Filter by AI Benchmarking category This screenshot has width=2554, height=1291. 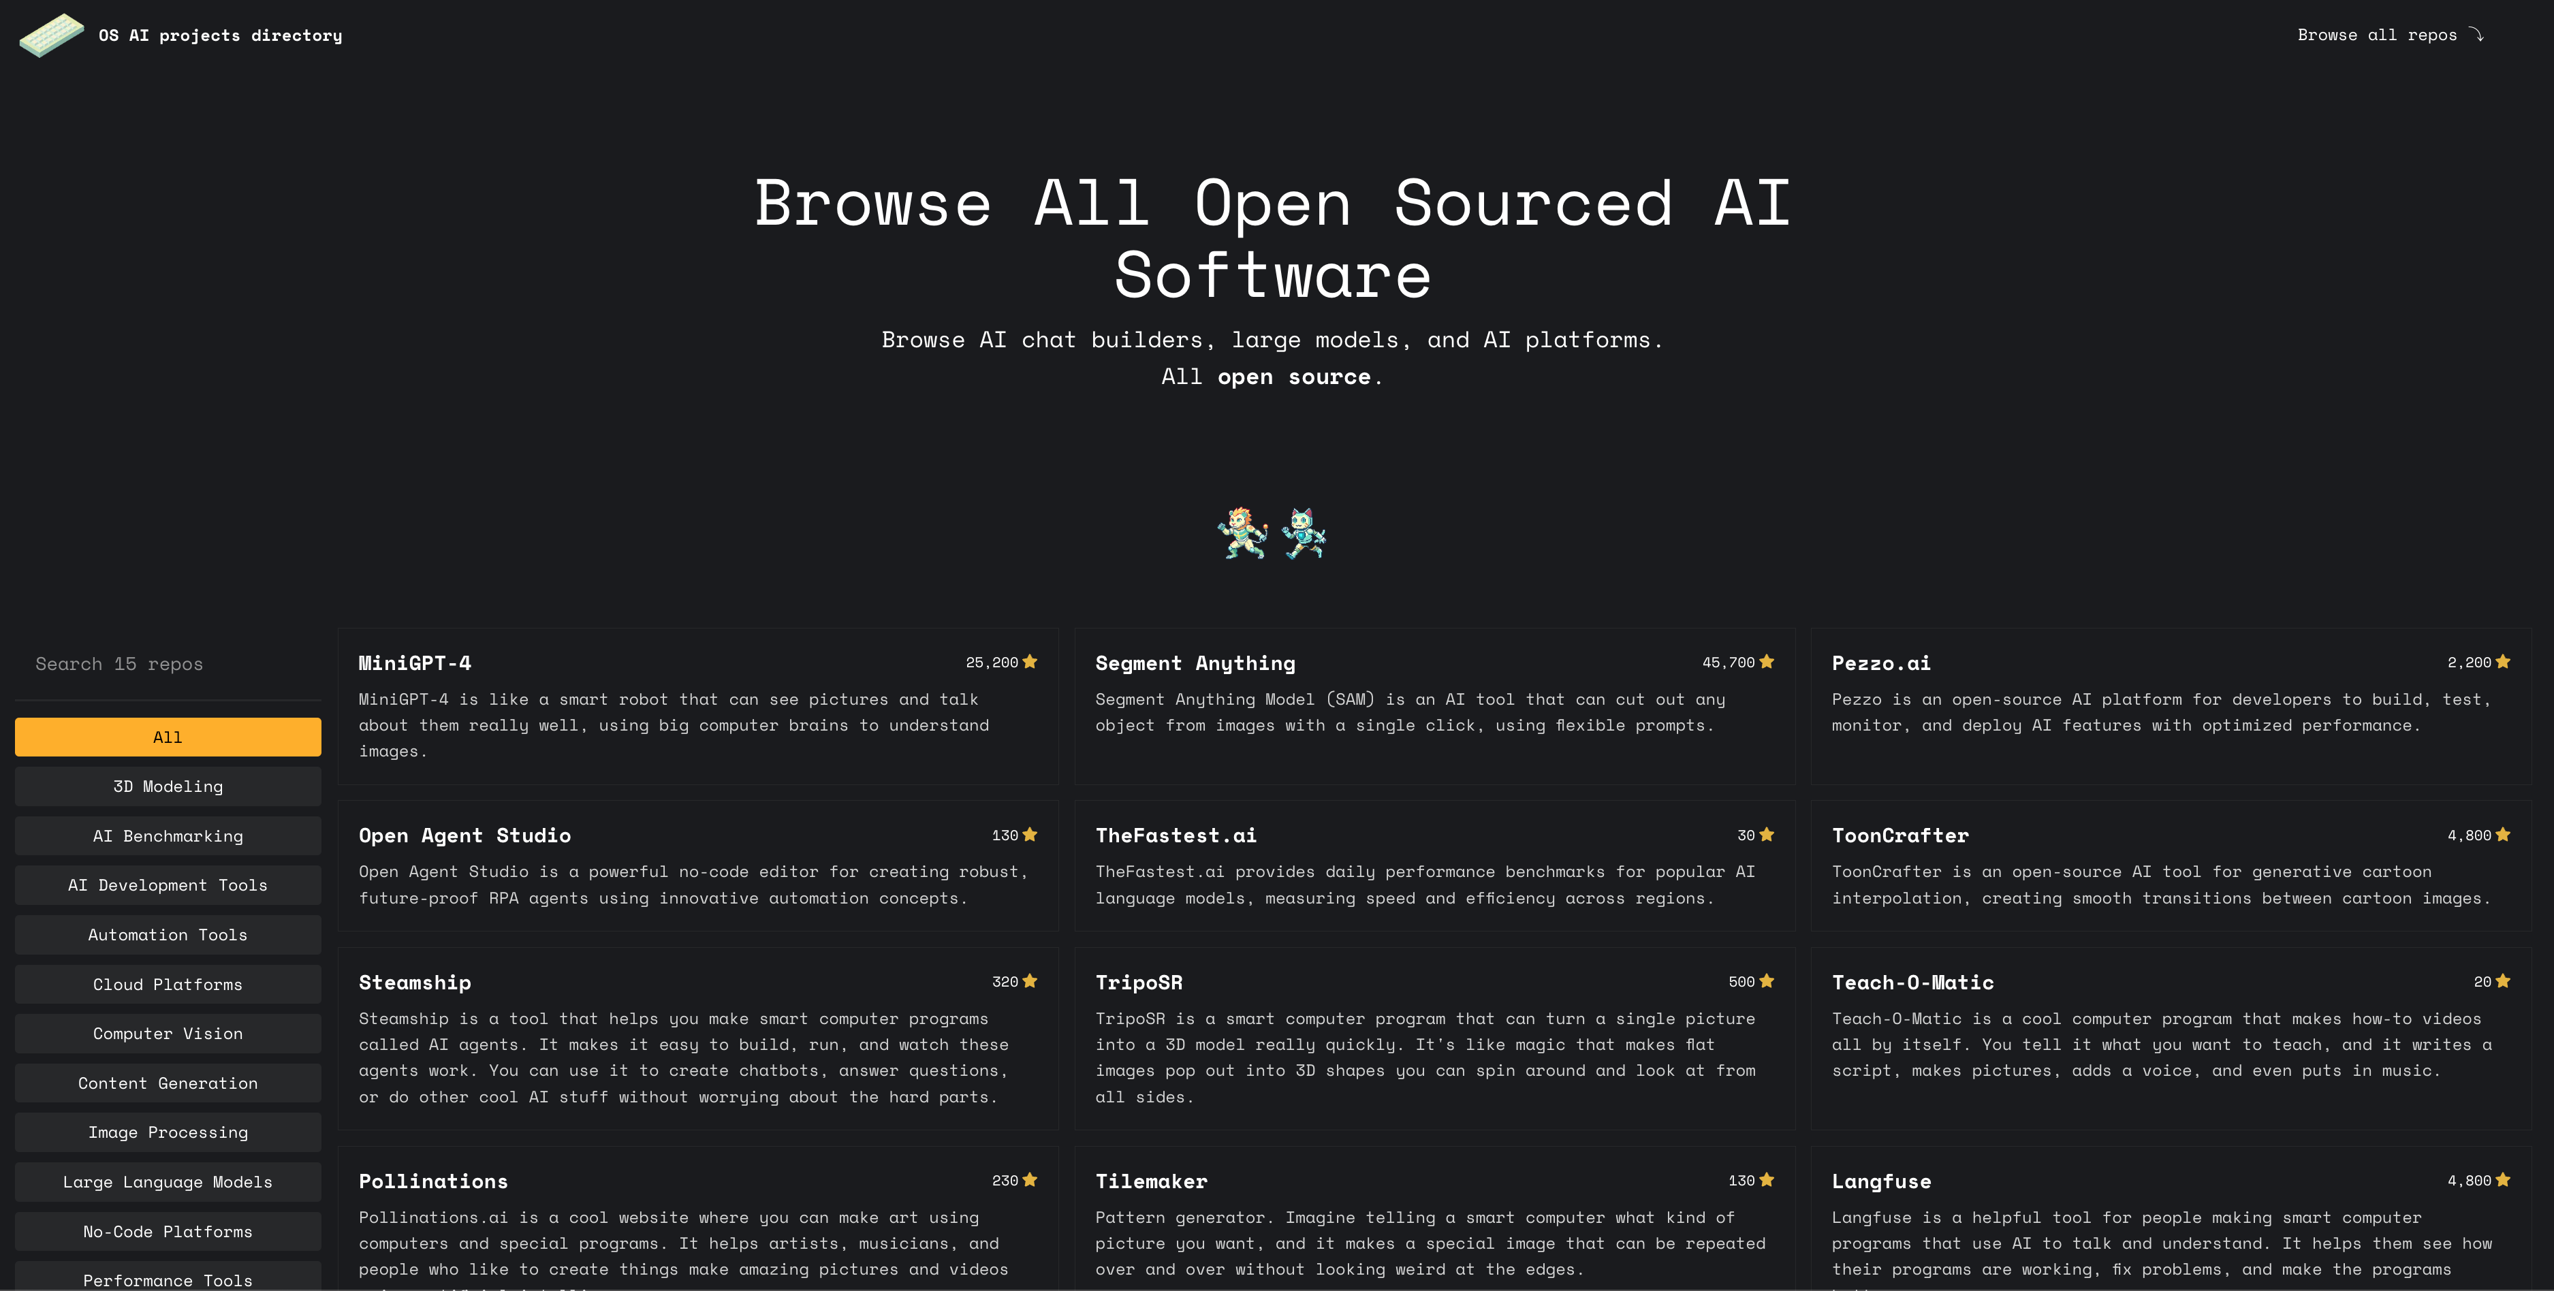pyautogui.click(x=168, y=836)
